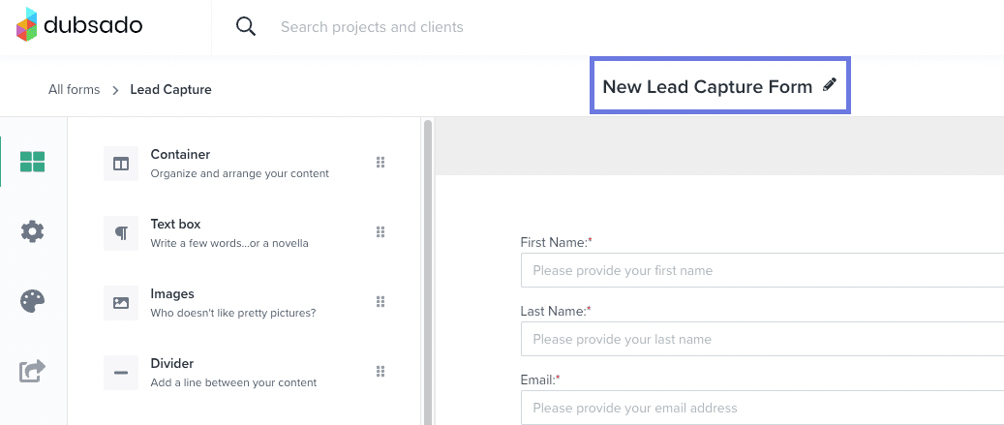Click the Lead Capture breadcrumb
Viewport: 1004px width, 425px height.
point(170,90)
